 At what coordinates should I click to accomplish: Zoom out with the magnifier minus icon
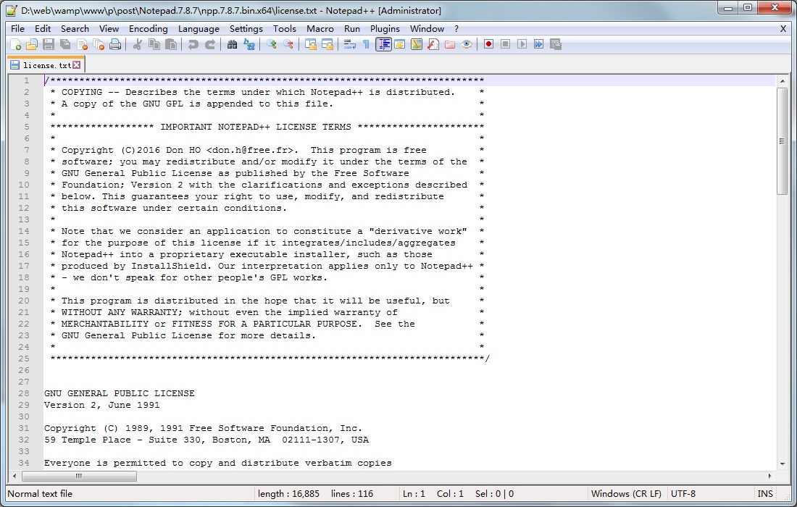pyautogui.click(x=288, y=45)
